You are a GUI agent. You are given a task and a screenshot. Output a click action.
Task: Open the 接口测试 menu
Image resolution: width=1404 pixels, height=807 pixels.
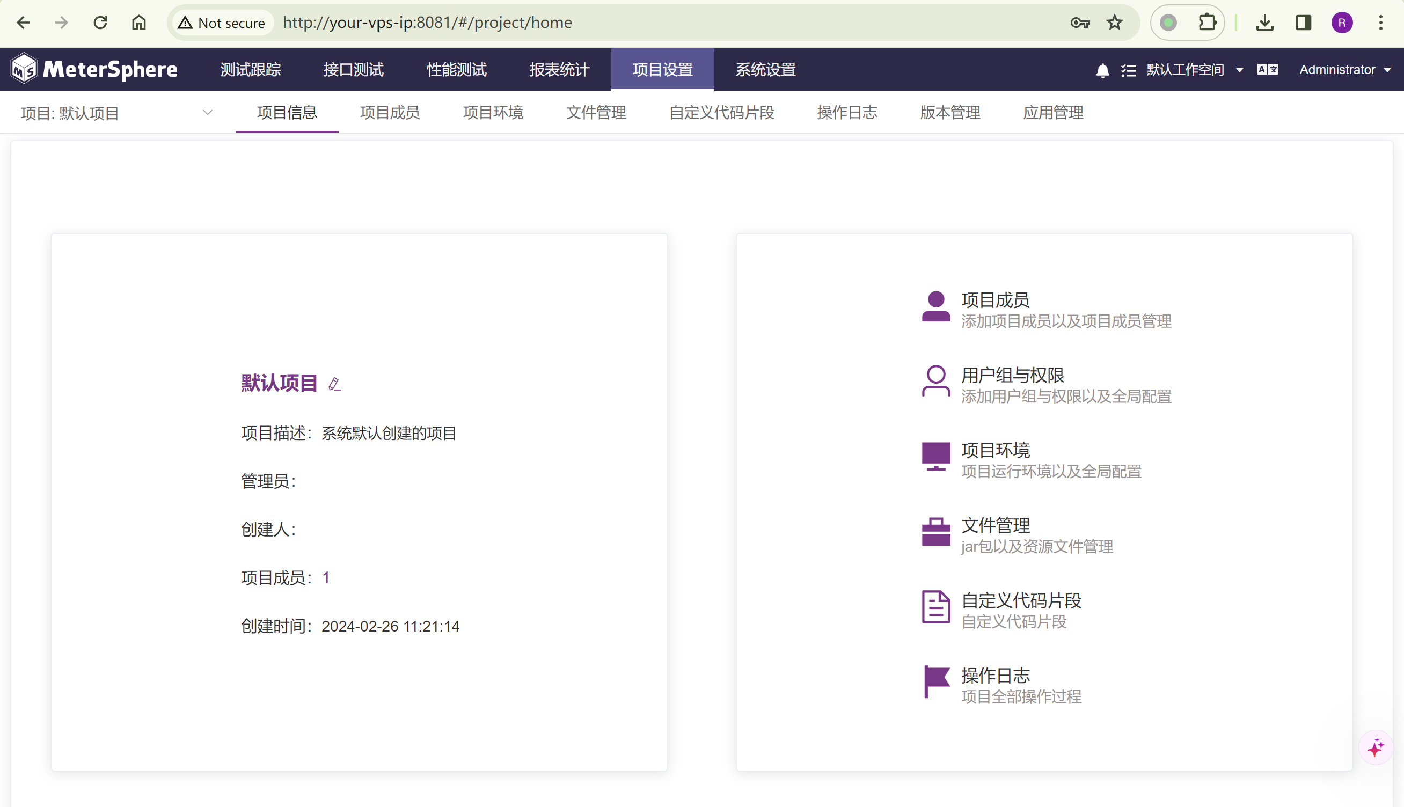click(353, 70)
